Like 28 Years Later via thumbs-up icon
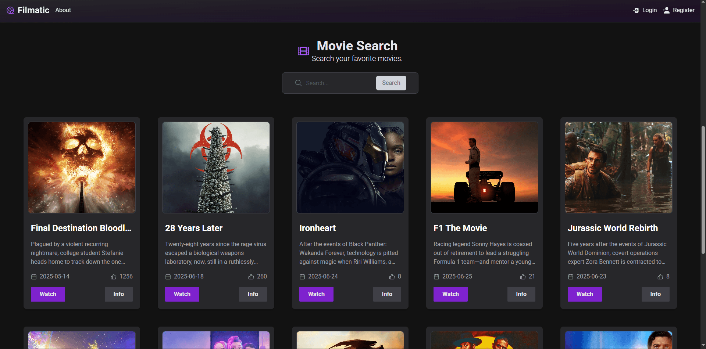Image resolution: width=706 pixels, height=349 pixels. click(x=251, y=277)
